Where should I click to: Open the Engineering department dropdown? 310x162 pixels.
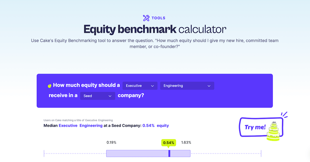[x=187, y=86]
